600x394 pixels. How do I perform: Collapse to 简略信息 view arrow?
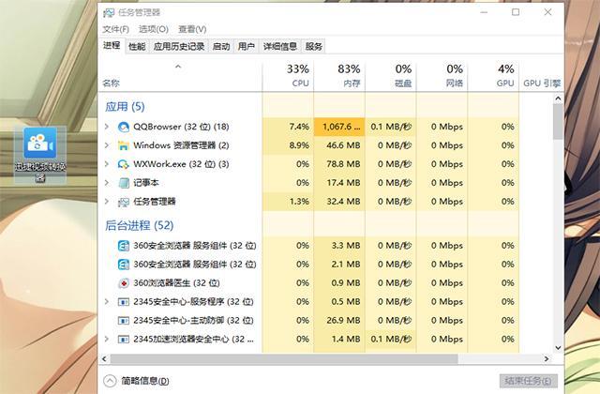click(110, 381)
